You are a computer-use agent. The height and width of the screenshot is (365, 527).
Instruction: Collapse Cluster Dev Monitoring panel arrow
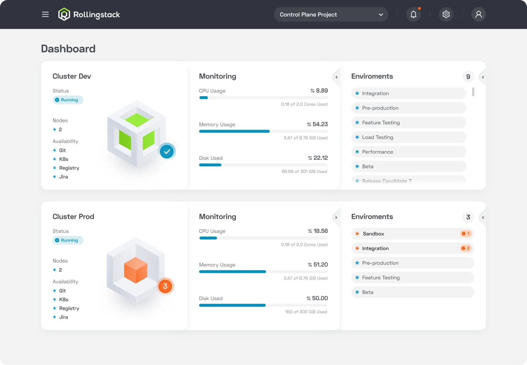(336, 77)
